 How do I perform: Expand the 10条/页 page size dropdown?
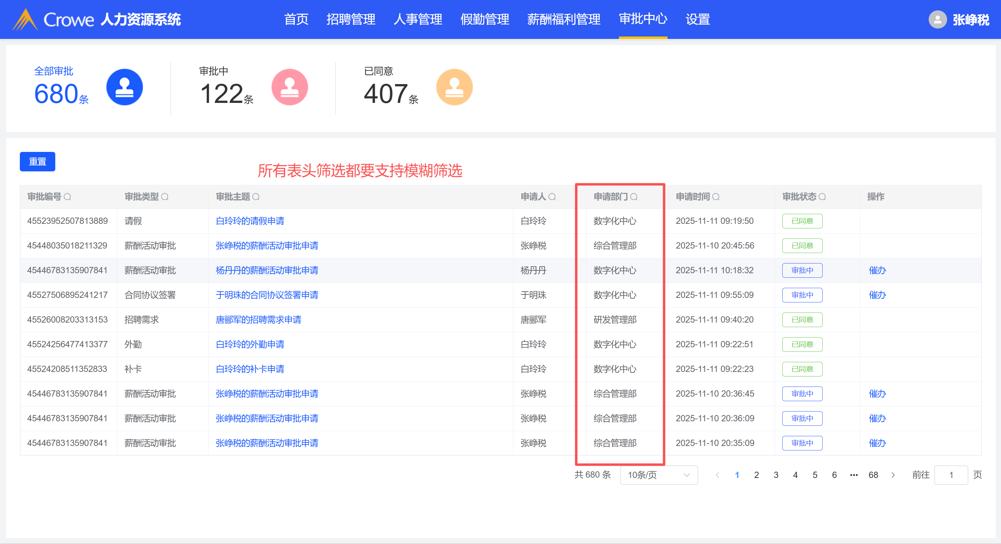(x=659, y=475)
